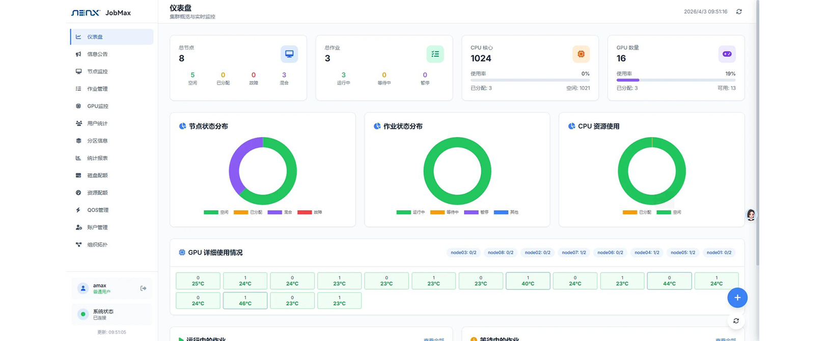Select the GPU tile showing 46°C
The image size is (825, 341).
point(245,300)
